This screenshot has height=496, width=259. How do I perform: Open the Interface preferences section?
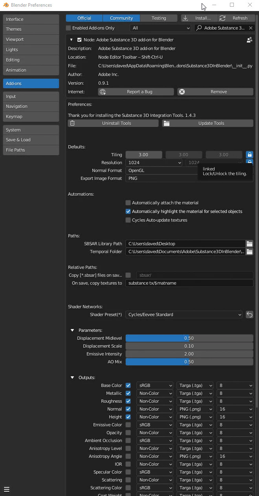31,19
